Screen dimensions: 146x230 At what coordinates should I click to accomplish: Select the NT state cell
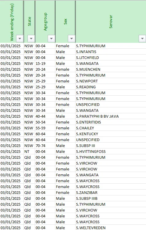click(29, 151)
